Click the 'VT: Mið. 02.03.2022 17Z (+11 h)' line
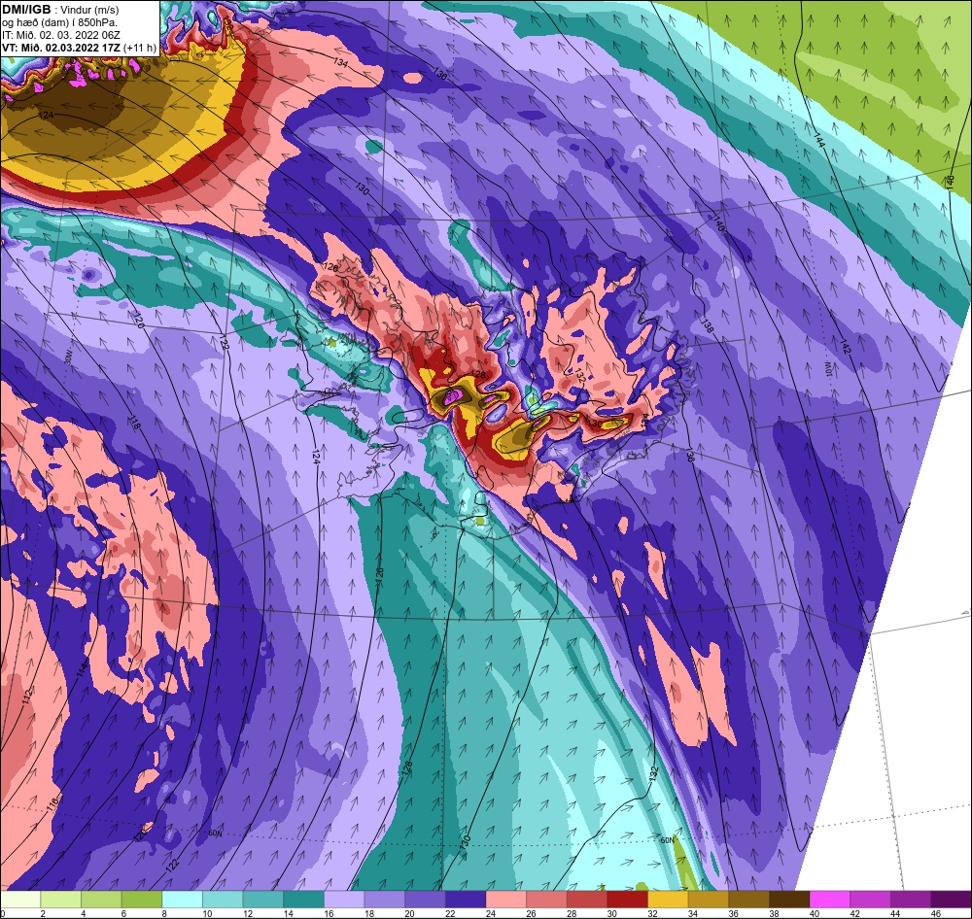Image resolution: width=972 pixels, height=919 pixels. coord(80,48)
